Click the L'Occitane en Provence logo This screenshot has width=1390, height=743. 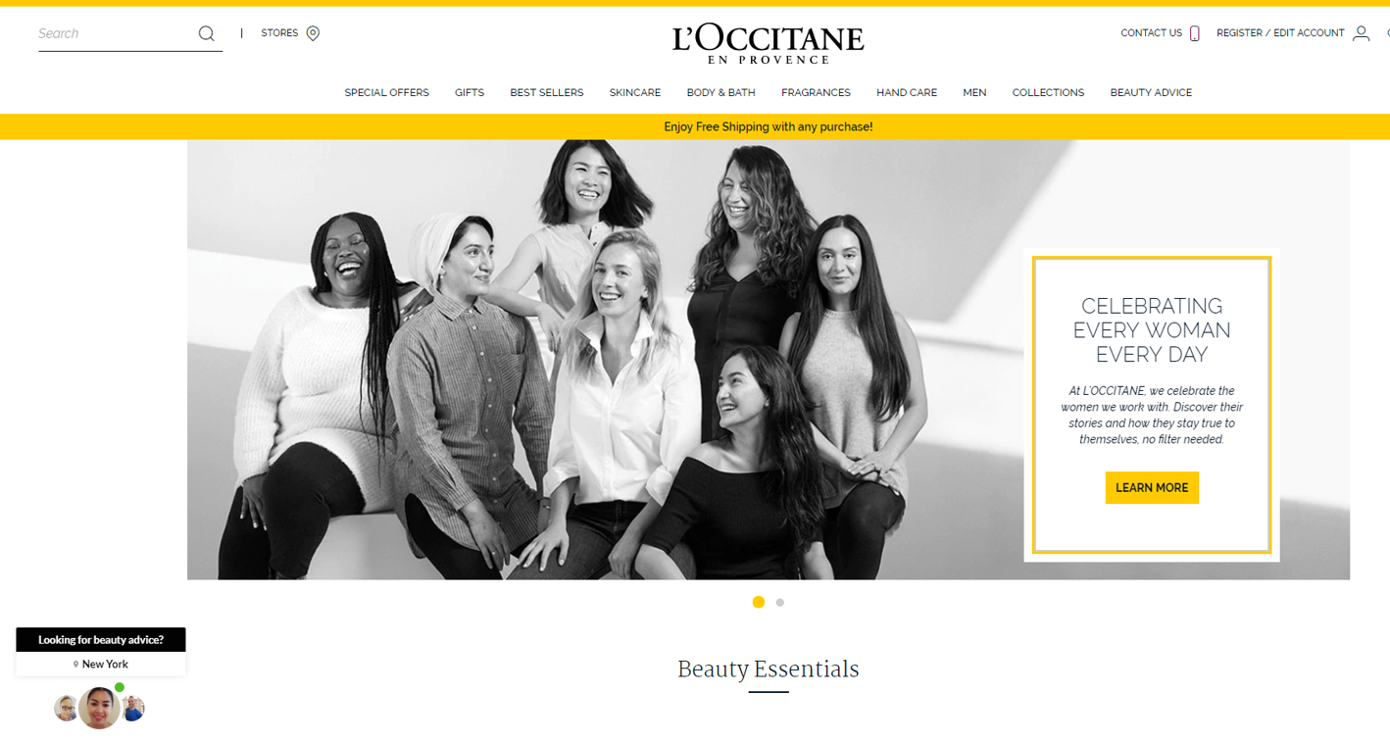click(x=768, y=43)
